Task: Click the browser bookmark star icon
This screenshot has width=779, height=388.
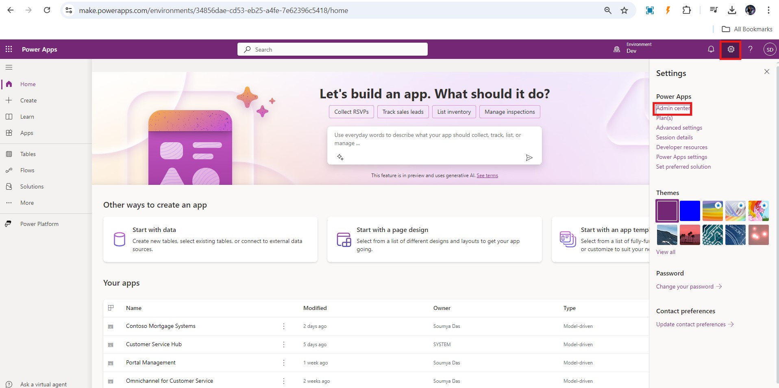Action: coord(624,11)
